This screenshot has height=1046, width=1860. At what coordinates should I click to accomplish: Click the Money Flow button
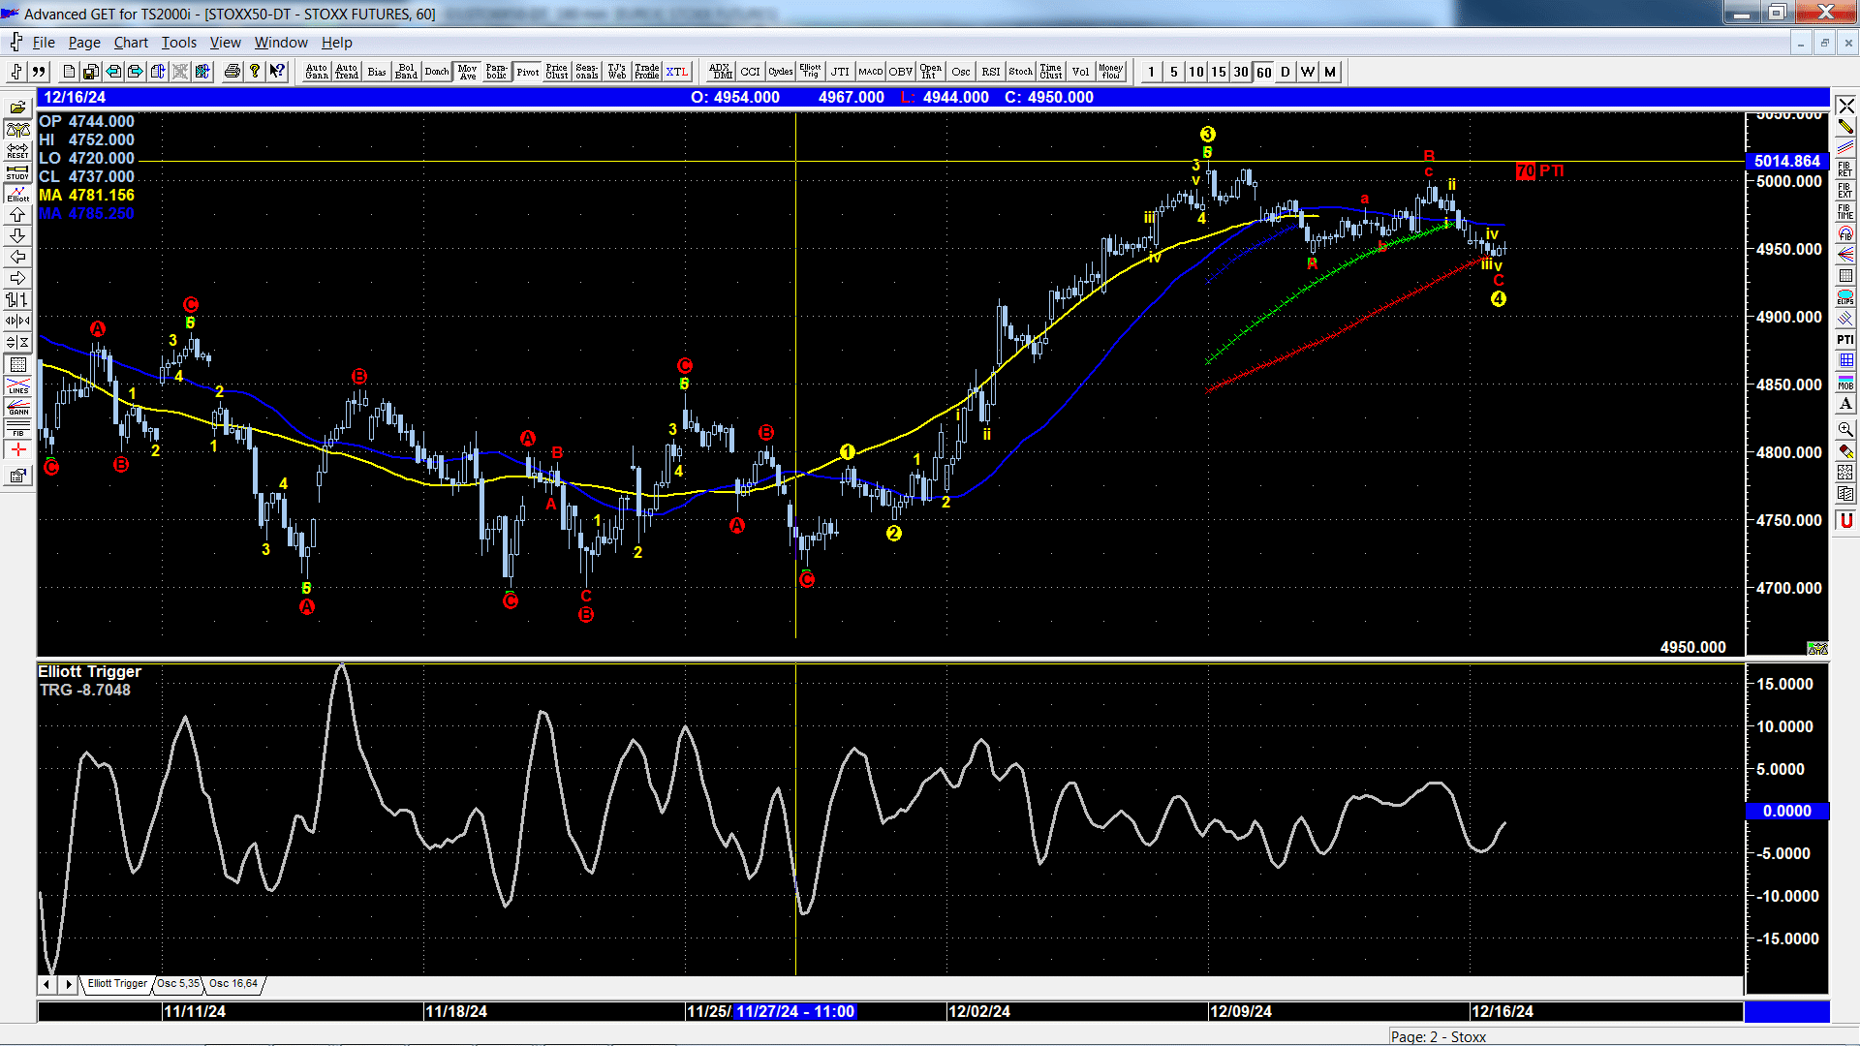click(1111, 72)
